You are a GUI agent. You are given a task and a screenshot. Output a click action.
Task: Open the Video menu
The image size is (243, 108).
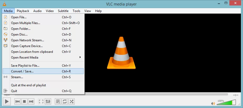pyautogui.click(x=50, y=11)
